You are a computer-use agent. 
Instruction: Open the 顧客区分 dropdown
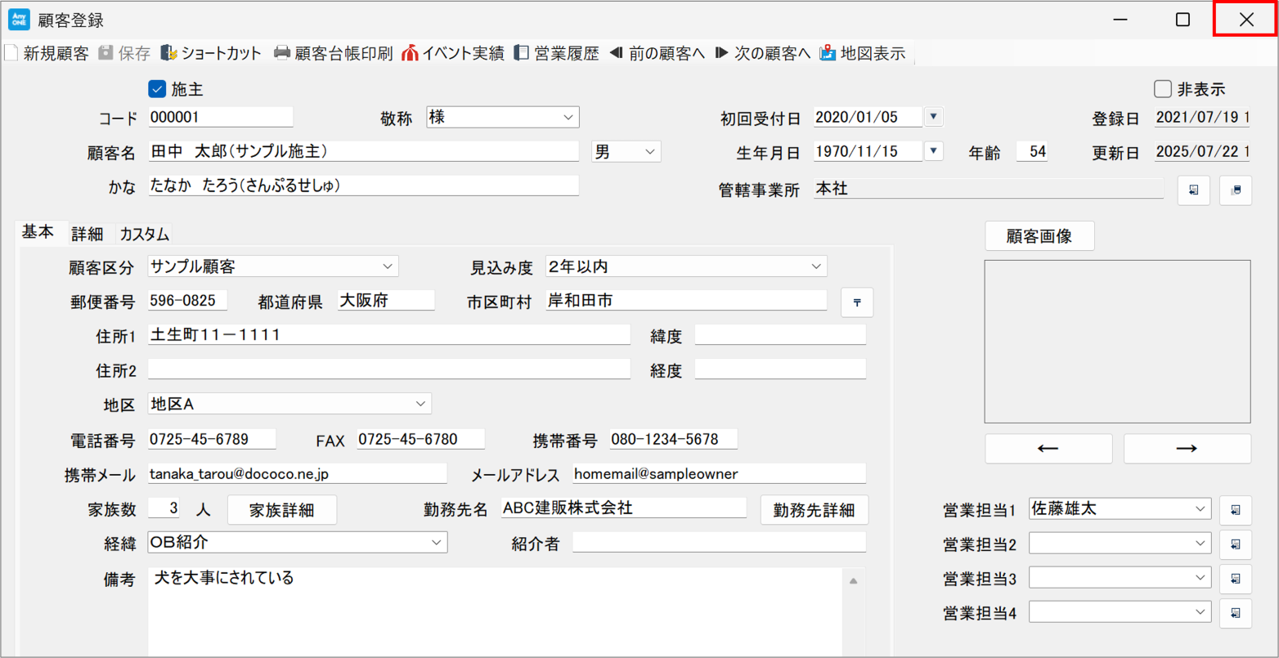387,266
